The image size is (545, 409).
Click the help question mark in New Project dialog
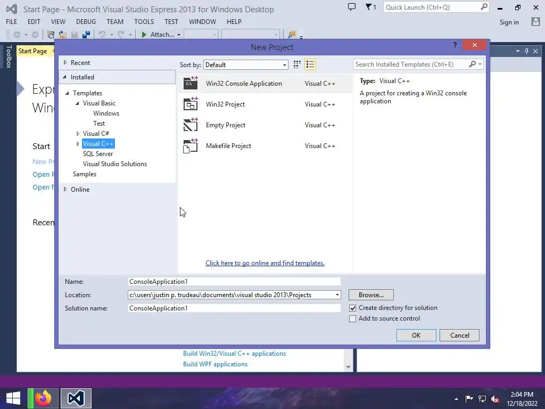pyautogui.click(x=455, y=45)
